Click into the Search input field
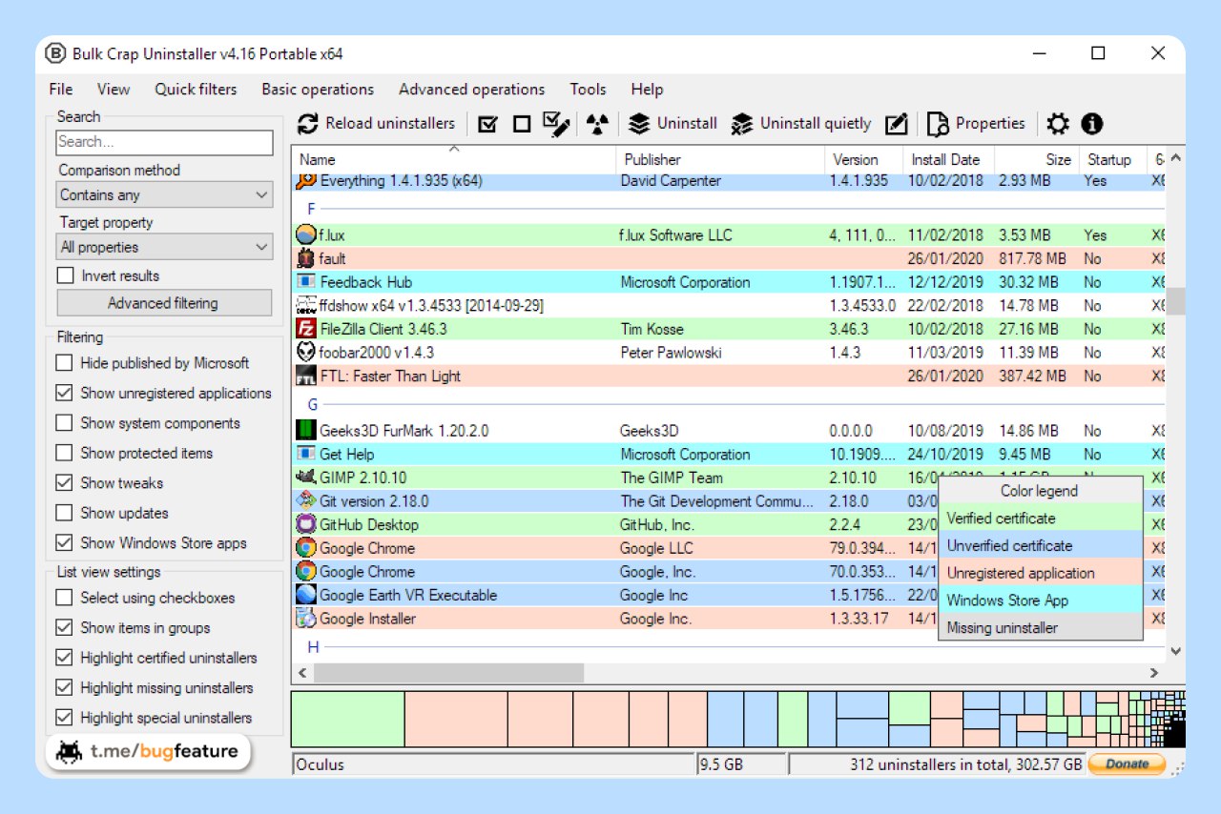1221x814 pixels. 165,142
